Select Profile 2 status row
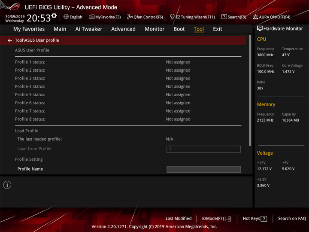The image size is (309, 232). (x=128, y=70)
